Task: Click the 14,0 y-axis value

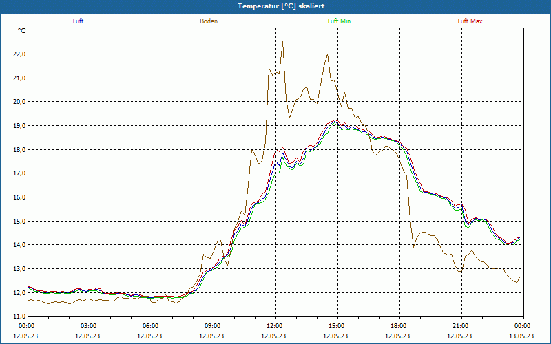Action: 19,245
